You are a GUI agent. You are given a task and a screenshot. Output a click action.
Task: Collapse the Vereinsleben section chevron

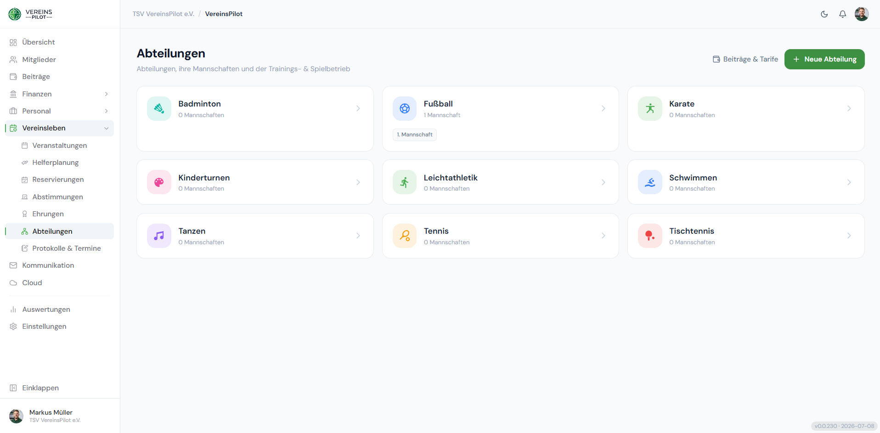coord(107,129)
